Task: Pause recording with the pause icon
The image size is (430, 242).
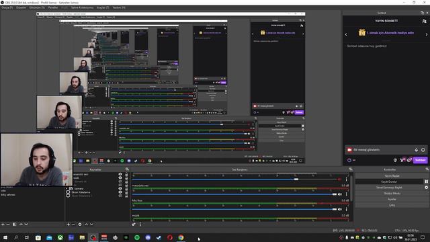Action: pos(426,182)
